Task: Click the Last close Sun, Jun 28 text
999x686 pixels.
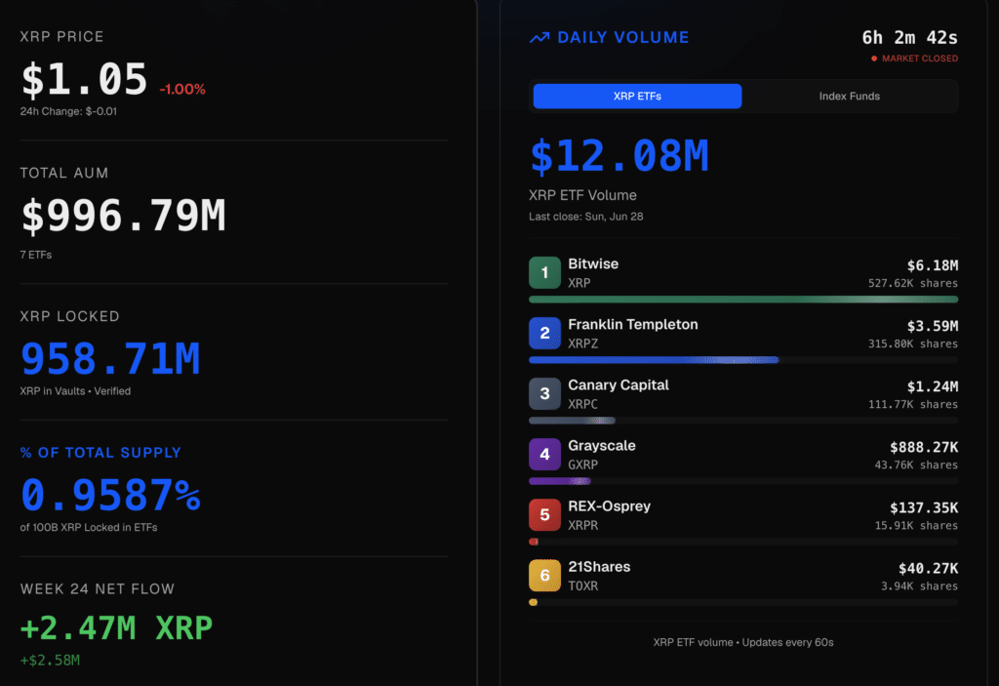Action: point(586,217)
